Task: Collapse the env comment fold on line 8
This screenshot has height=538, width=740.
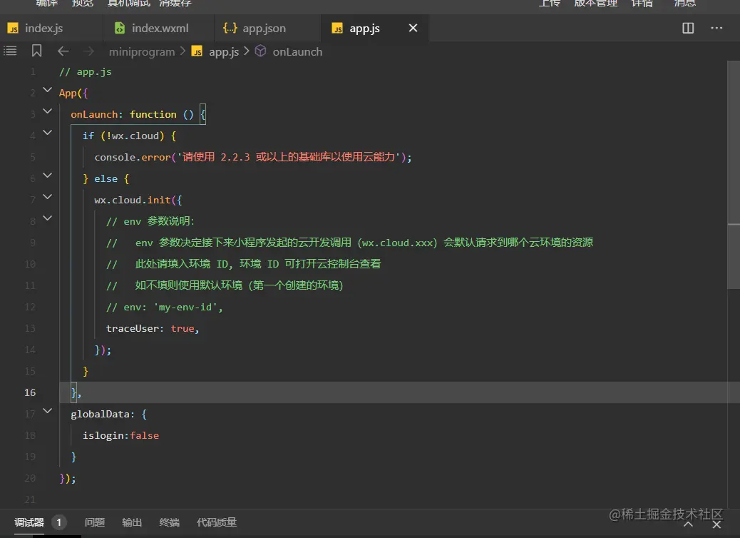Action: [47, 218]
